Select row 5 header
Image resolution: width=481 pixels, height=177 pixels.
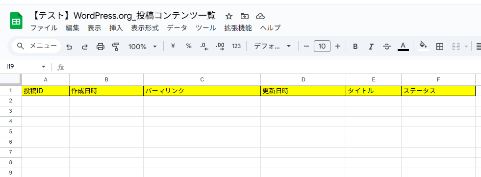[11, 131]
